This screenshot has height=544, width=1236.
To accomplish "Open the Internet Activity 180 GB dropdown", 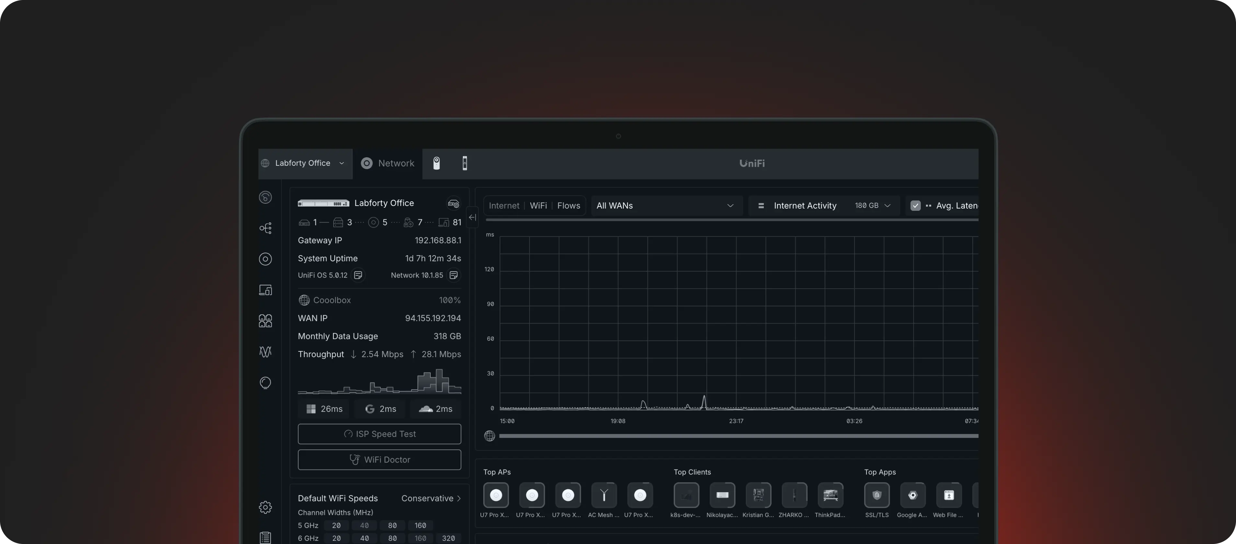I will point(824,205).
